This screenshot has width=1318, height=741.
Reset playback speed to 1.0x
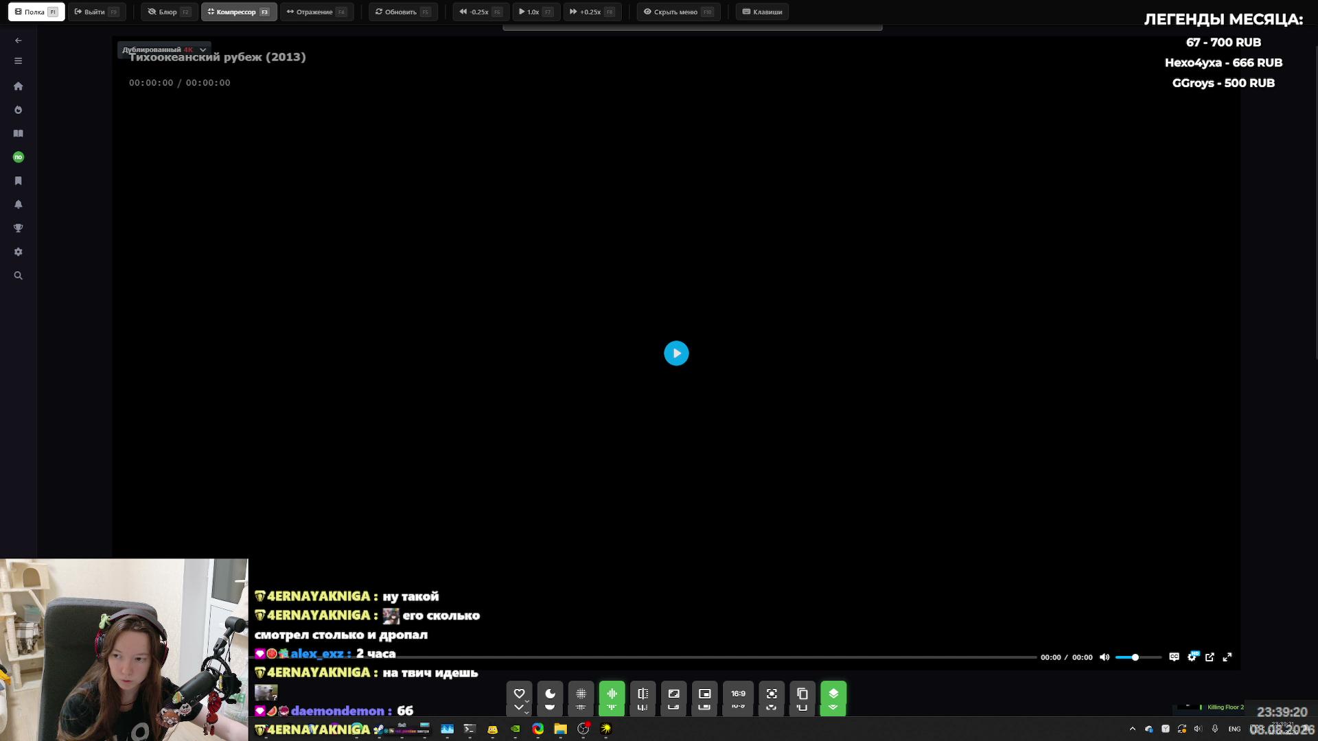(x=536, y=12)
